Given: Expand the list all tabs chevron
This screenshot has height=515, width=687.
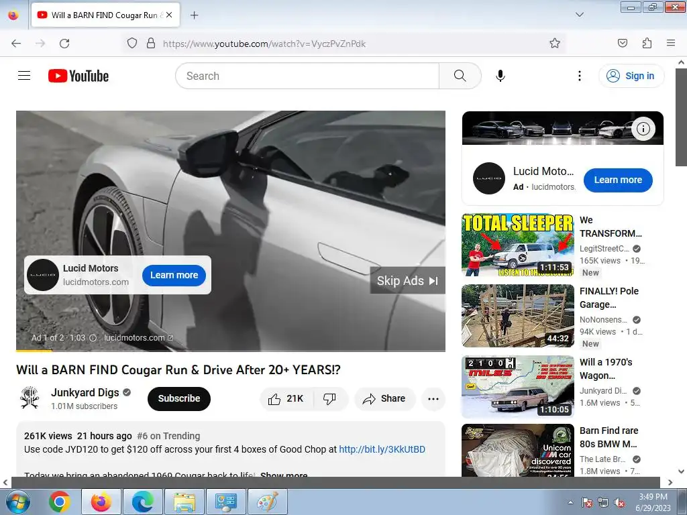Looking at the screenshot, I should click(579, 15).
